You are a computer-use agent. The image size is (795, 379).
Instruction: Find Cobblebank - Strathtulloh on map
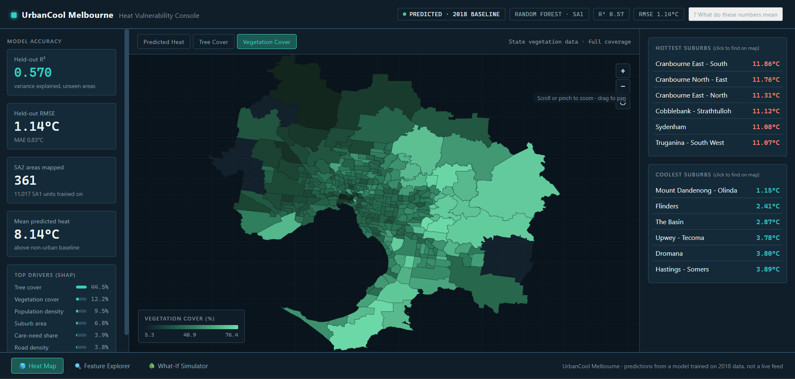717,111
